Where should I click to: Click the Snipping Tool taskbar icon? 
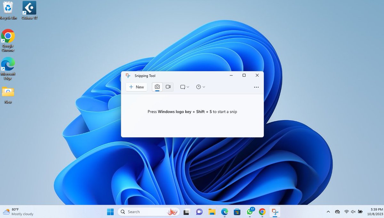point(275,212)
